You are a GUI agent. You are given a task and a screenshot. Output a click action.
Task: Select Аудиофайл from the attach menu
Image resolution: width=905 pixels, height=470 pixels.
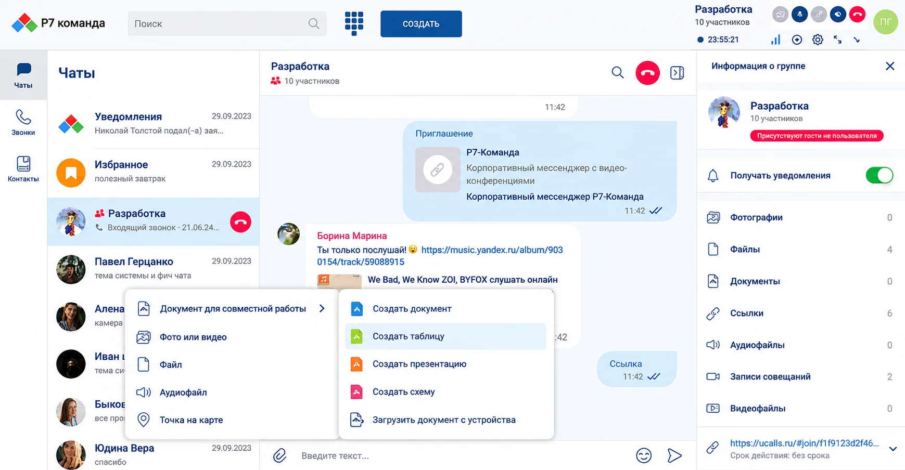point(232,393)
